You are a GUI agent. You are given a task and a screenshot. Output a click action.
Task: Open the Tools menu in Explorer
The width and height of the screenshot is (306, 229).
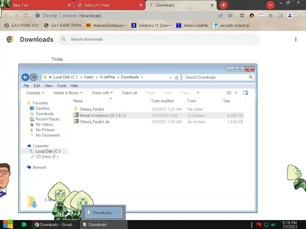pyautogui.click(x=62, y=86)
